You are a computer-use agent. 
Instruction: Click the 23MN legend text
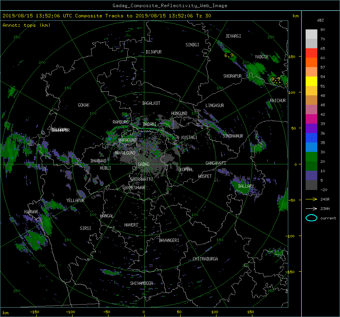325,208
